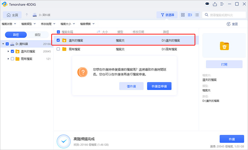Open 檔案標籤 filter dropdown

[87, 24]
